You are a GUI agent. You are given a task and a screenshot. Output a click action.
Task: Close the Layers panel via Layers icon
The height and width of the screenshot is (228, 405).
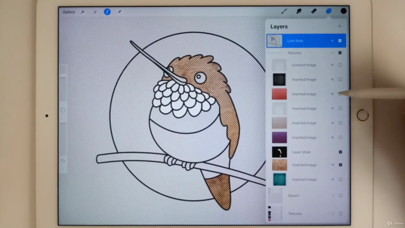pyautogui.click(x=328, y=11)
